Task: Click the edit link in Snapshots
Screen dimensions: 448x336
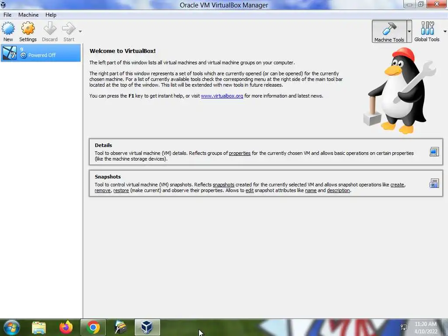Action: [x=249, y=190]
